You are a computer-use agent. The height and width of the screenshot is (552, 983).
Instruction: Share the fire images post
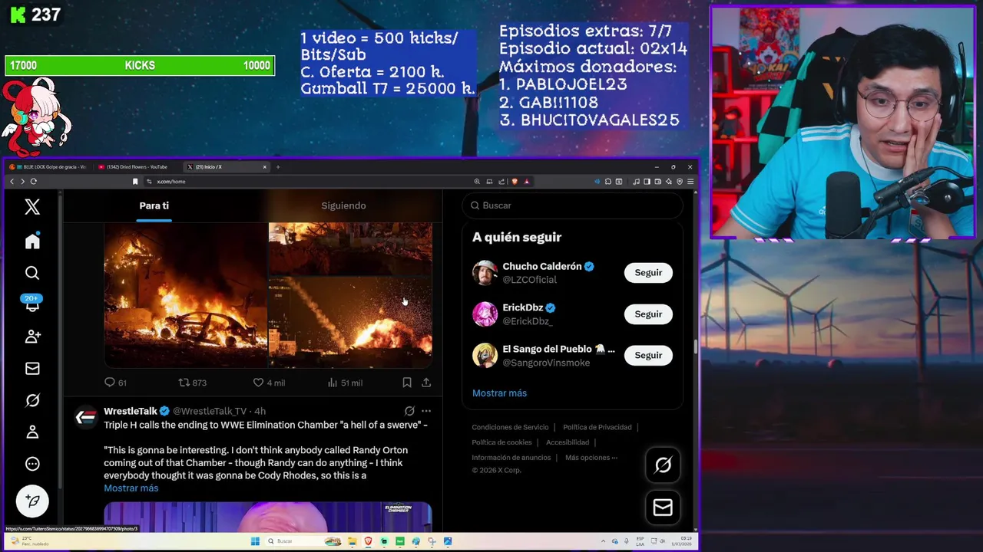coord(426,383)
